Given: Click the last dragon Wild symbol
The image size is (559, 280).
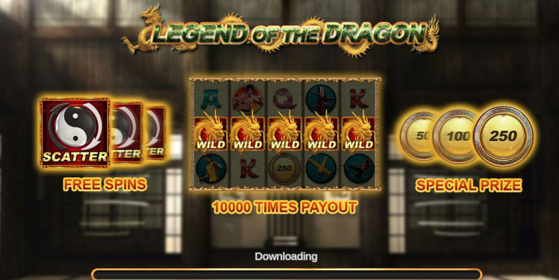Looking at the screenshot, I should pos(358,134).
